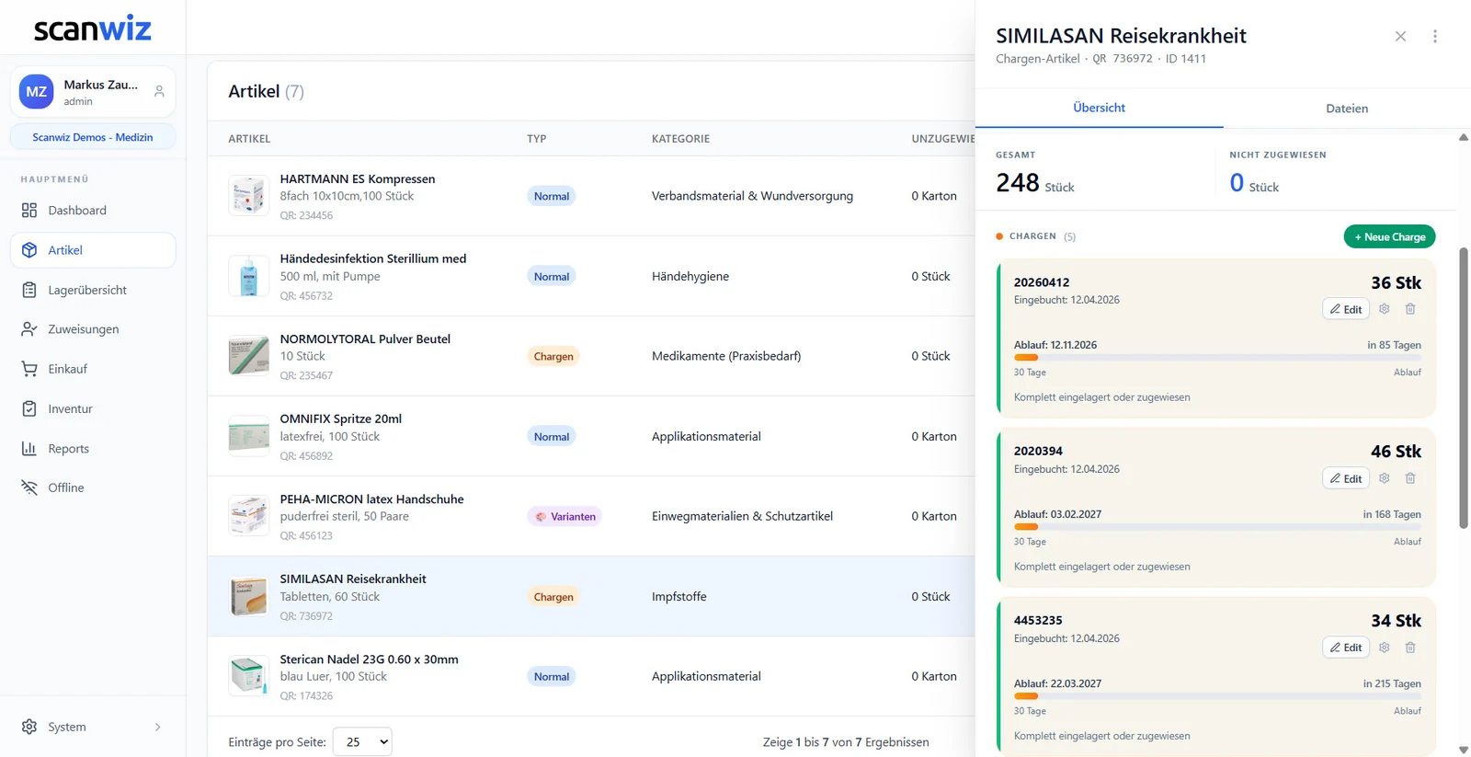Click Impfstoffe category in SIMILASAN row

679,596
